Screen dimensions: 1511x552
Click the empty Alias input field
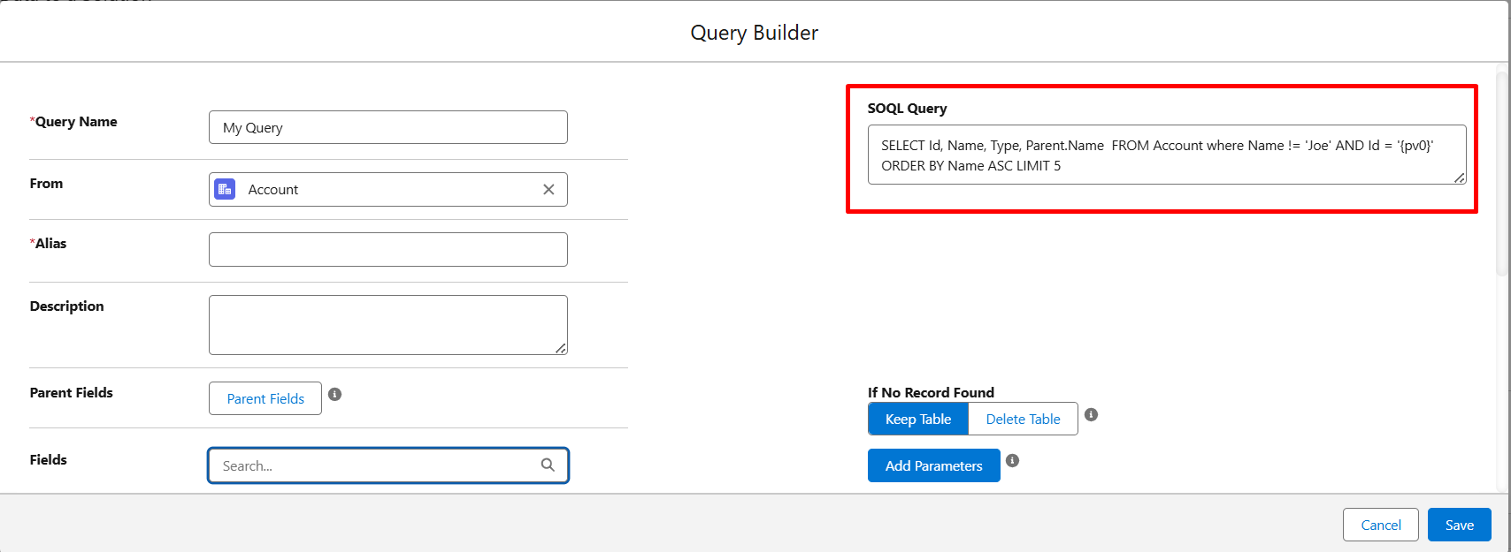pyautogui.click(x=387, y=249)
